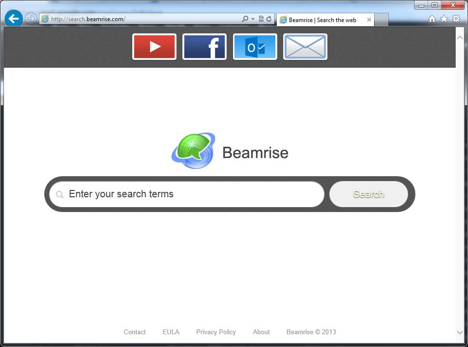This screenshot has width=468, height=347.
Task: Open the Contact footer link
Action: [135, 332]
